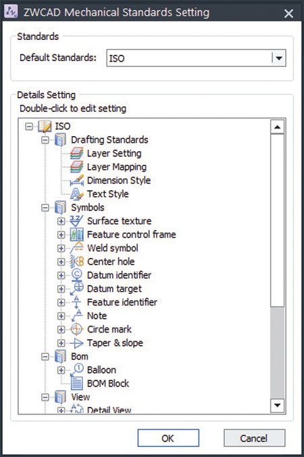304x457 pixels.
Task: Click the Balloon icon under Bom
Action: [77, 370]
